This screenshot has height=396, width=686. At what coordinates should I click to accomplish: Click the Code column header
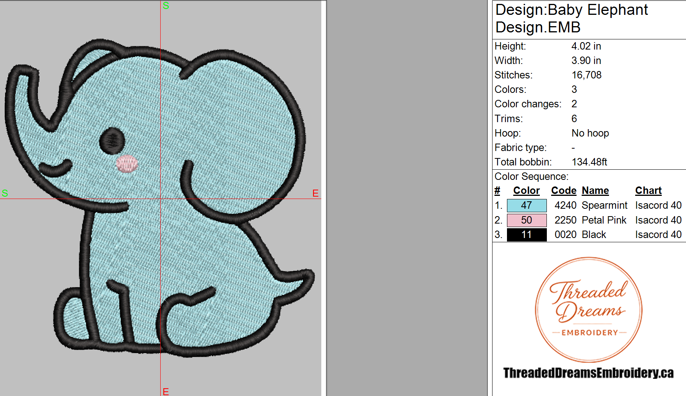[x=564, y=190]
